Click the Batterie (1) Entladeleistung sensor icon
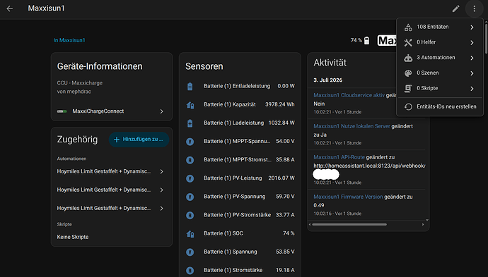This screenshot has width=488, height=277. 190,86
